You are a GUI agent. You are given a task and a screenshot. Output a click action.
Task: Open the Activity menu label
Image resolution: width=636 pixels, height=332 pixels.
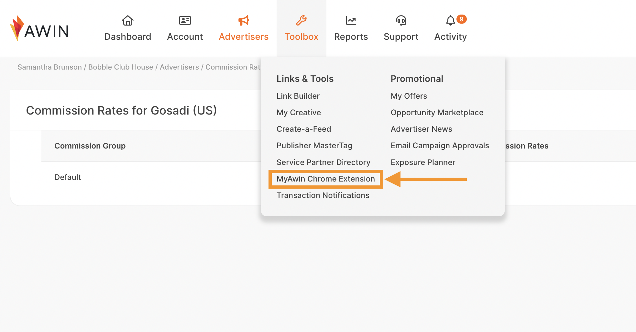click(451, 37)
